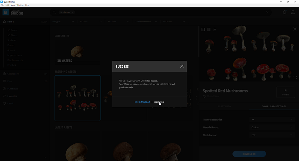Open the Mesh Format FBX dropdown
The width and height of the screenshot is (299, 161).
pos(272,135)
